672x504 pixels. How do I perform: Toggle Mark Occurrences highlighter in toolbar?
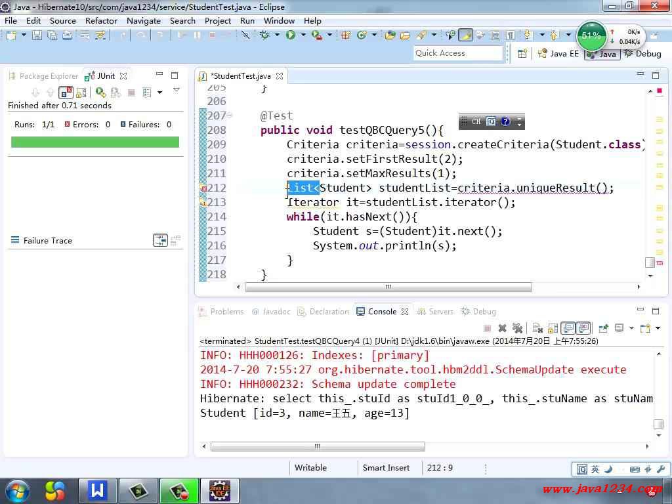click(465, 35)
